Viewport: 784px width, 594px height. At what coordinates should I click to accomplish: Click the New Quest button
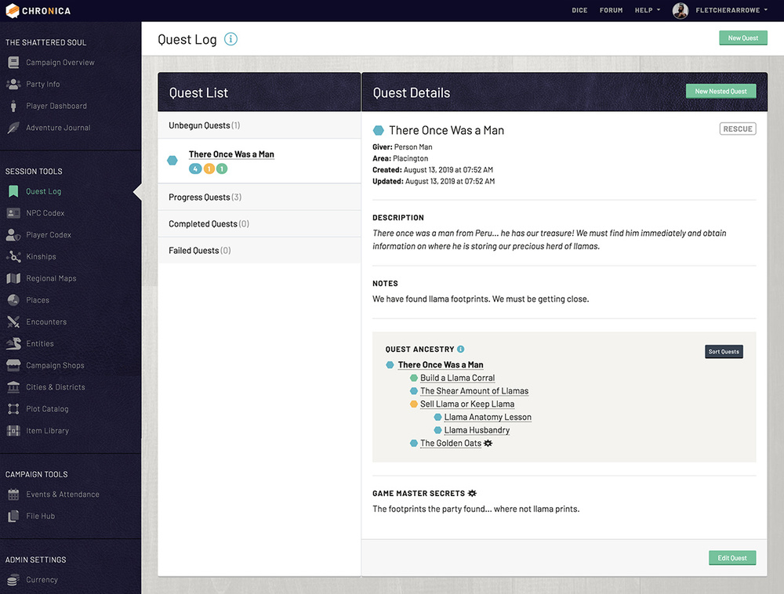point(742,38)
